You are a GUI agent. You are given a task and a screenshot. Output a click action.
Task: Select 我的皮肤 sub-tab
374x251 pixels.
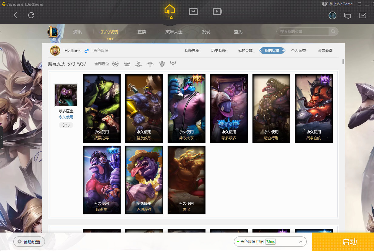(x=272, y=51)
